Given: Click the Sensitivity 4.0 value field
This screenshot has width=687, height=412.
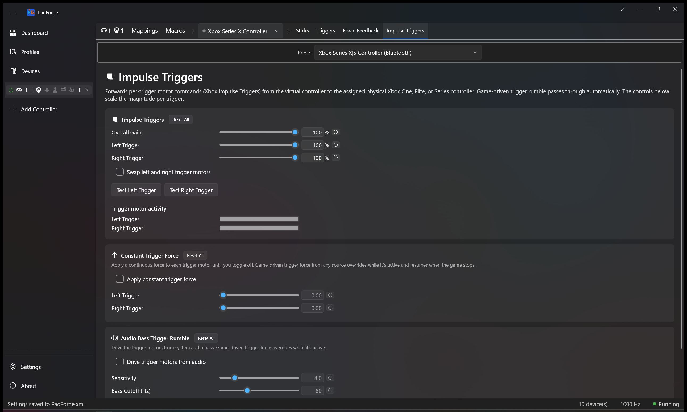Looking at the screenshot, I should pyautogui.click(x=313, y=378).
